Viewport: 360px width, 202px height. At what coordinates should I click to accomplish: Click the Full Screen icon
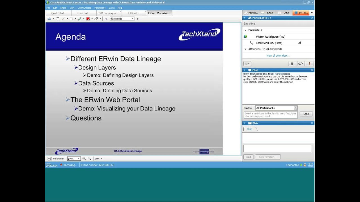coord(49,159)
